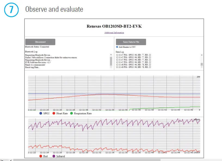Disable the Add Header to CSV checkbox
The image size is (222, 161).
click(x=117, y=47)
